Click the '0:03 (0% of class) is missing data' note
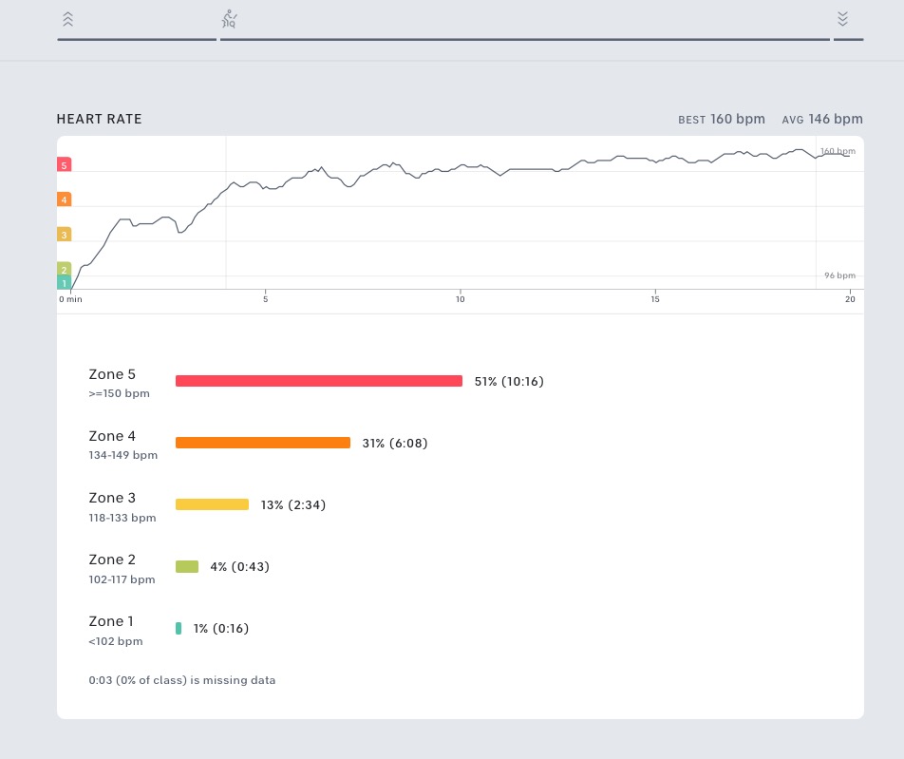This screenshot has height=759, width=904. (182, 680)
